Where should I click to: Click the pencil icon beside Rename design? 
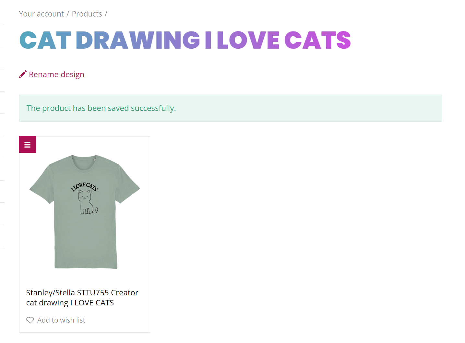click(23, 75)
